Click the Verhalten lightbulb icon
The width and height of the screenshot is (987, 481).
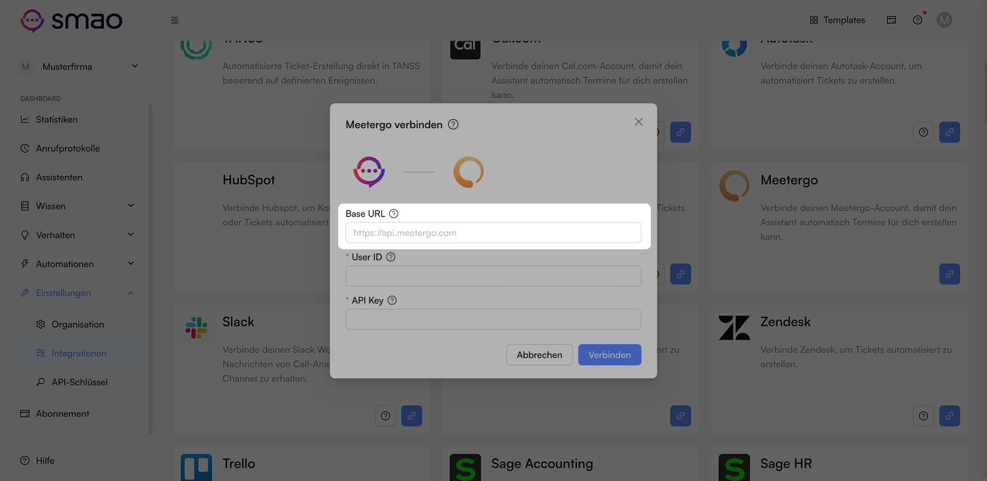tap(25, 235)
